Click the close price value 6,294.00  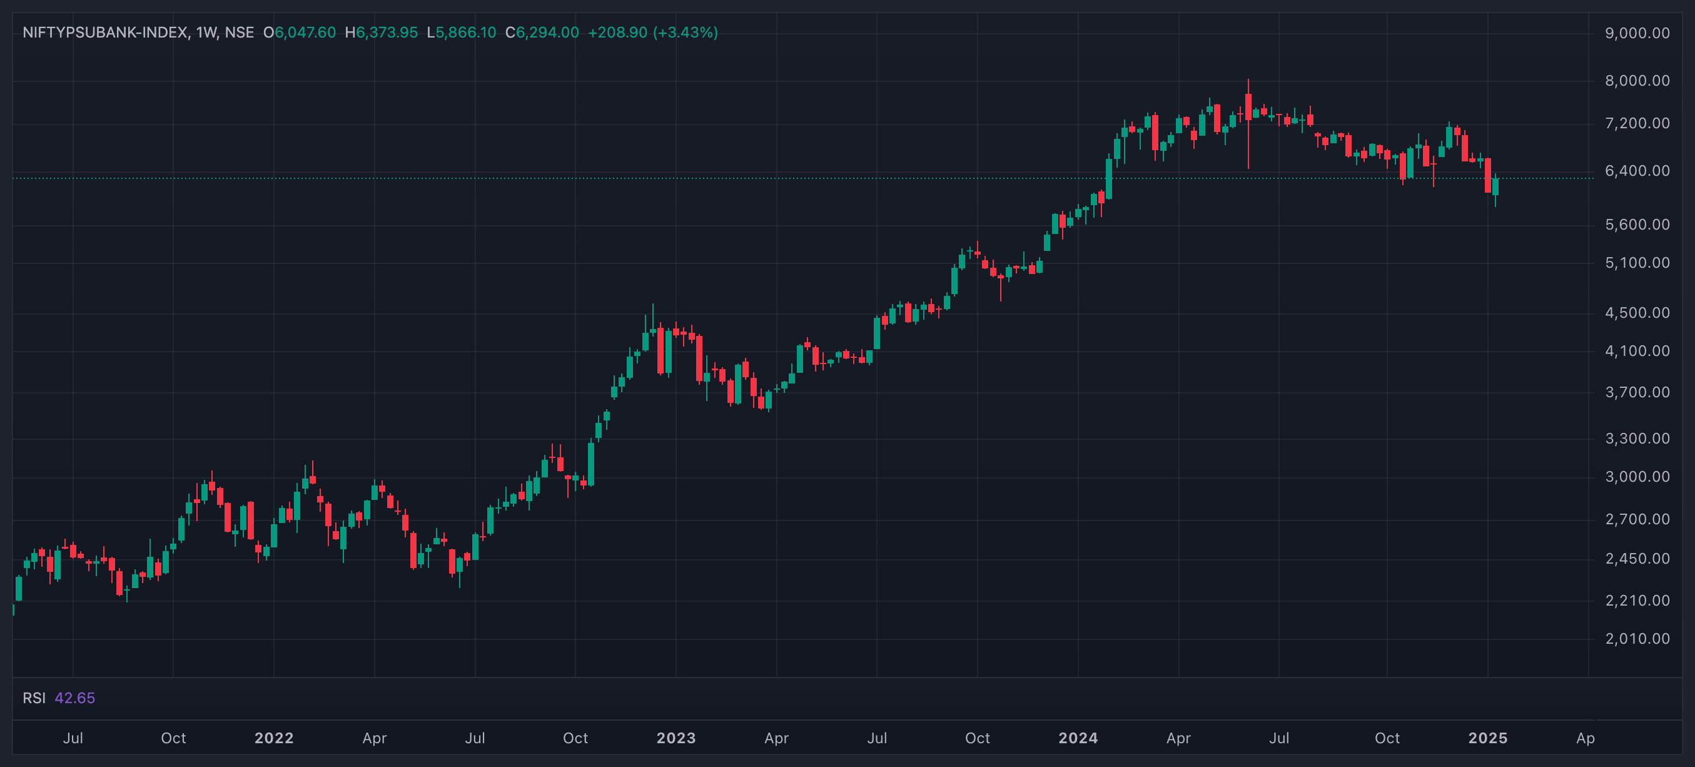tap(547, 33)
